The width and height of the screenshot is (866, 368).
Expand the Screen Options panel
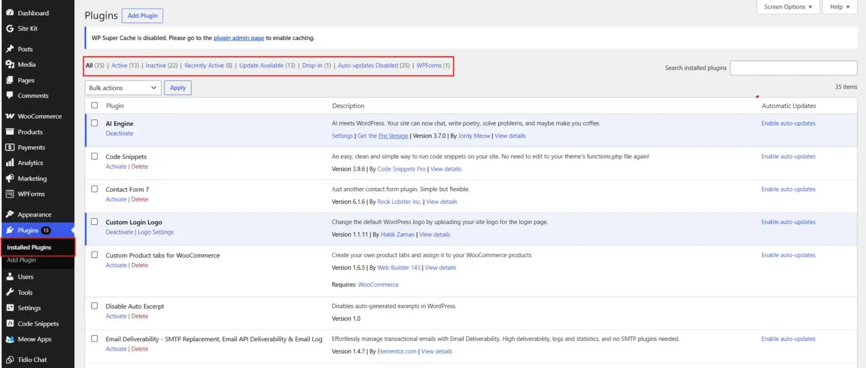(788, 7)
